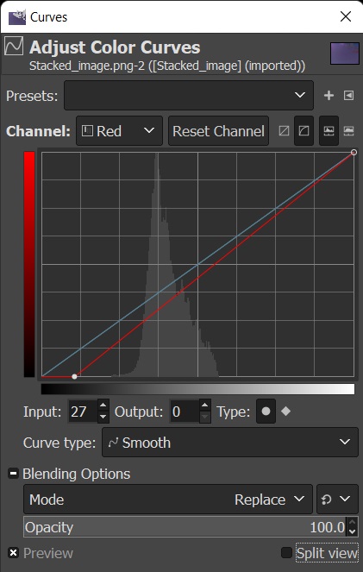The image size is (363, 572).
Task: Open the Curve type dropdown
Action: click(x=230, y=442)
